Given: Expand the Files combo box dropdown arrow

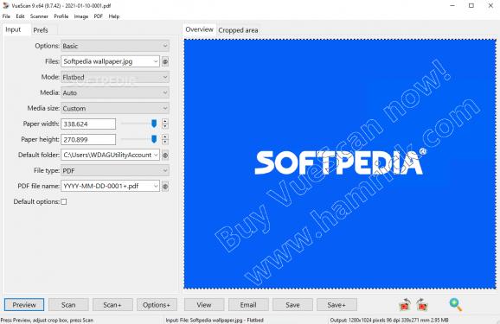Looking at the screenshot, I should [156, 61].
